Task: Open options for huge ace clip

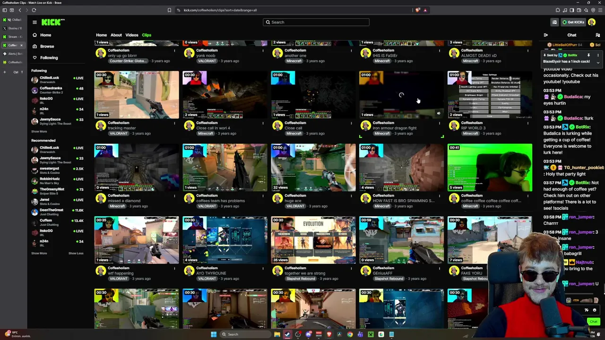Action: [x=351, y=196]
